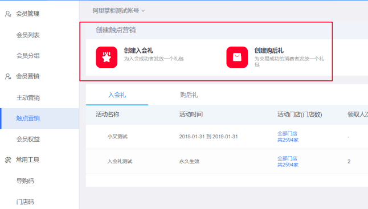Click the 小叉测试 activity name
The width and height of the screenshot is (368, 209).
[x=117, y=137]
